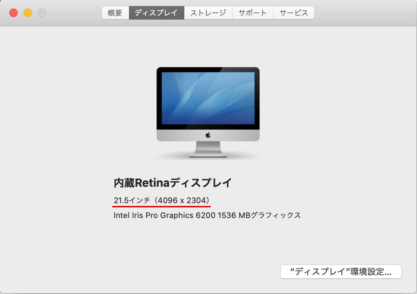Click the iMac display image

pos(208,112)
